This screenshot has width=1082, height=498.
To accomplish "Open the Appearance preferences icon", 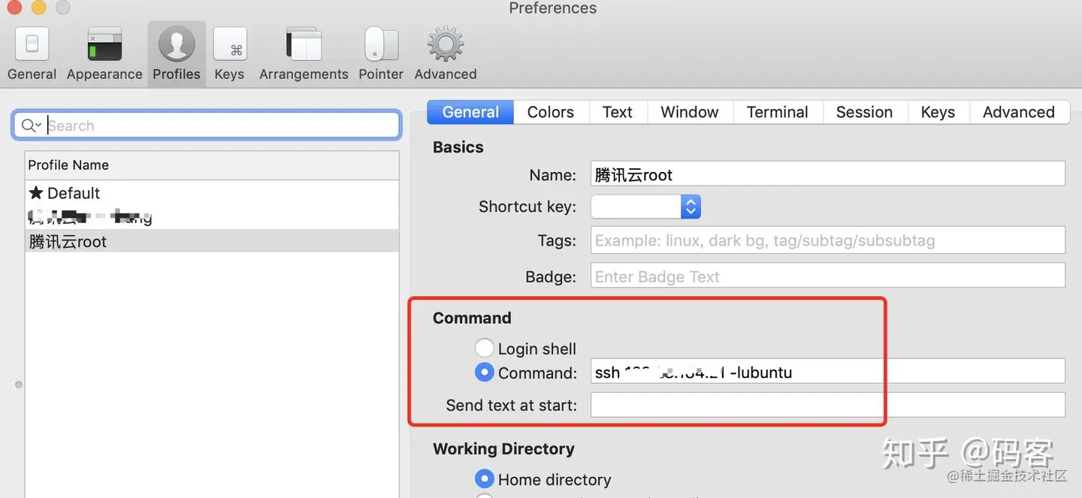I will tap(104, 46).
